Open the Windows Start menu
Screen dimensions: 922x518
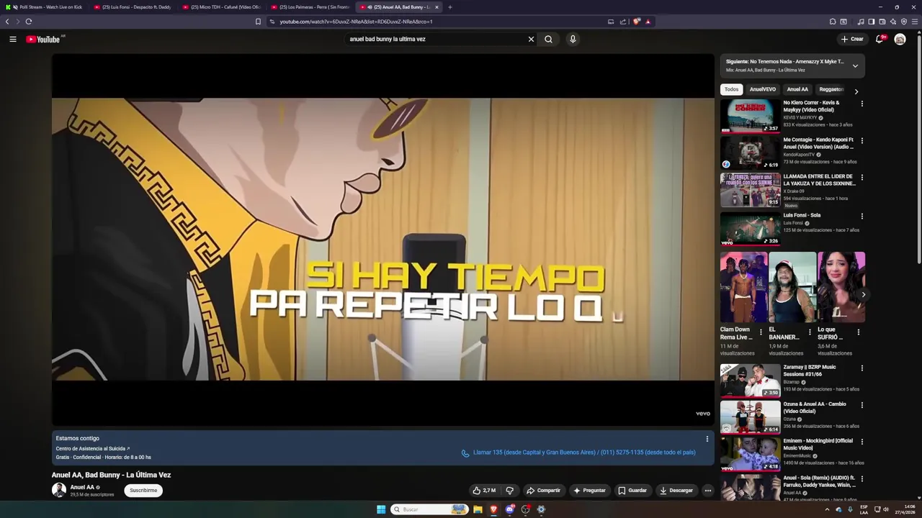click(x=381, y=509)
